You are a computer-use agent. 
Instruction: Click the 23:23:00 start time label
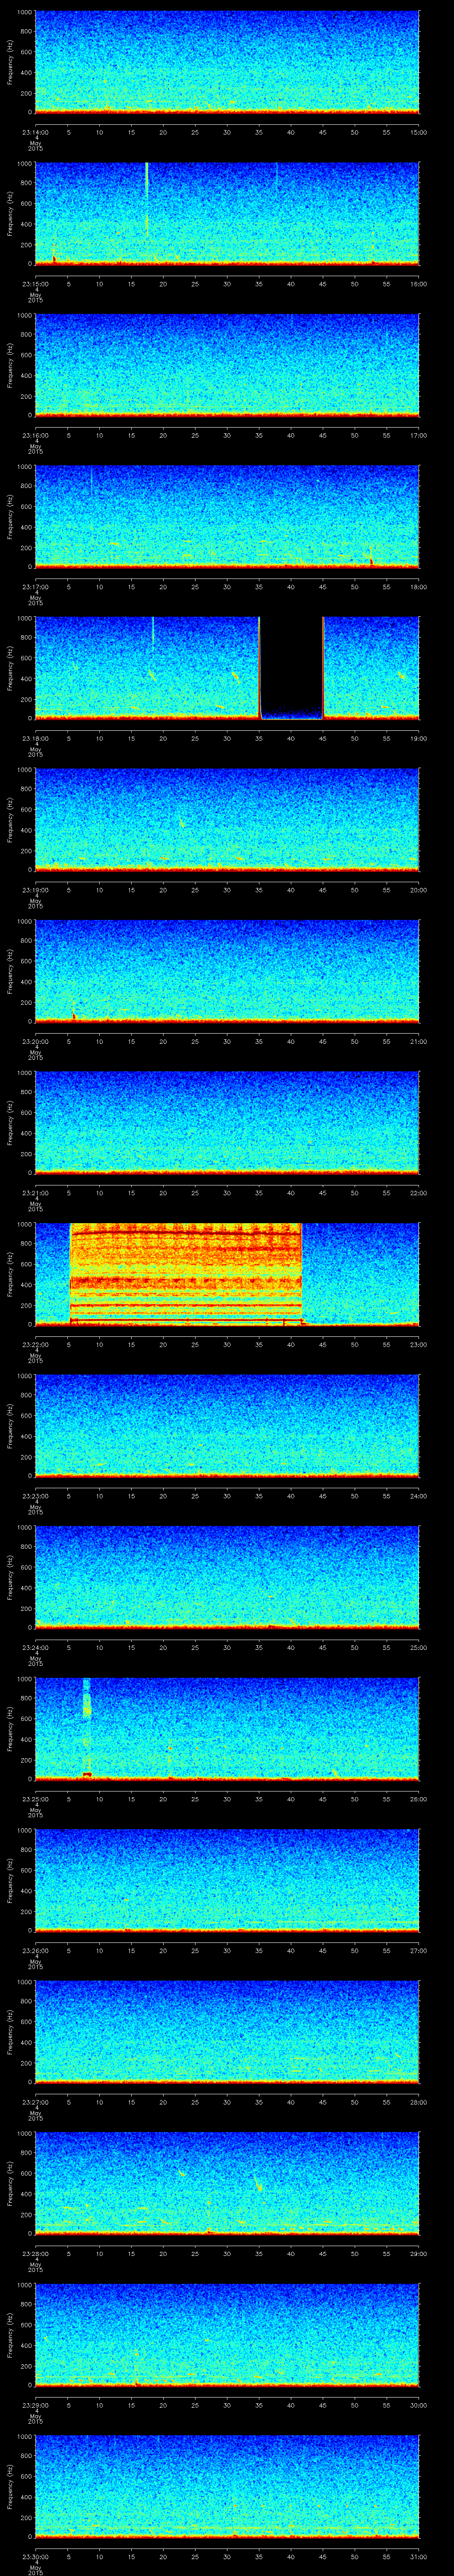click(35, 1496)
